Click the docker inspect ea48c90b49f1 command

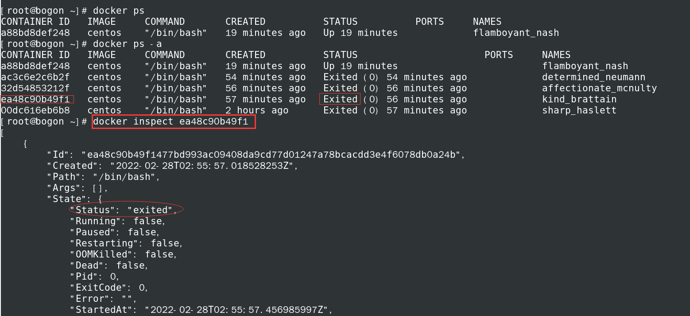point(174,121)
